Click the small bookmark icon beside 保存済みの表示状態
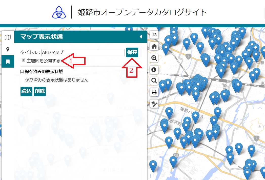Image resolution: width=265 pixels, height=180 pixels. tap(22, 72)
